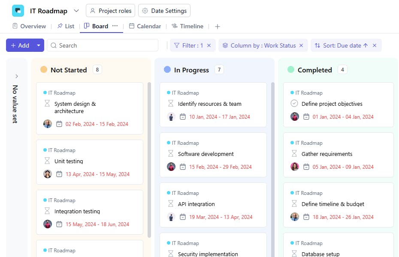
Task: Clear the Sort: Due date chip
Action: click(x=374, y=45)
